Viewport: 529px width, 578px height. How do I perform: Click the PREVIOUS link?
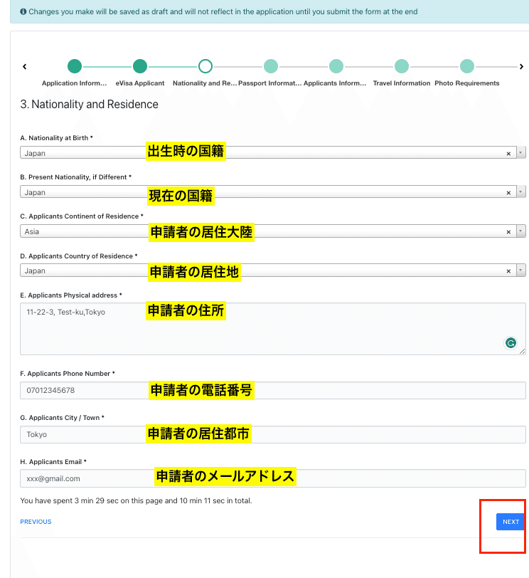(36, 522)
